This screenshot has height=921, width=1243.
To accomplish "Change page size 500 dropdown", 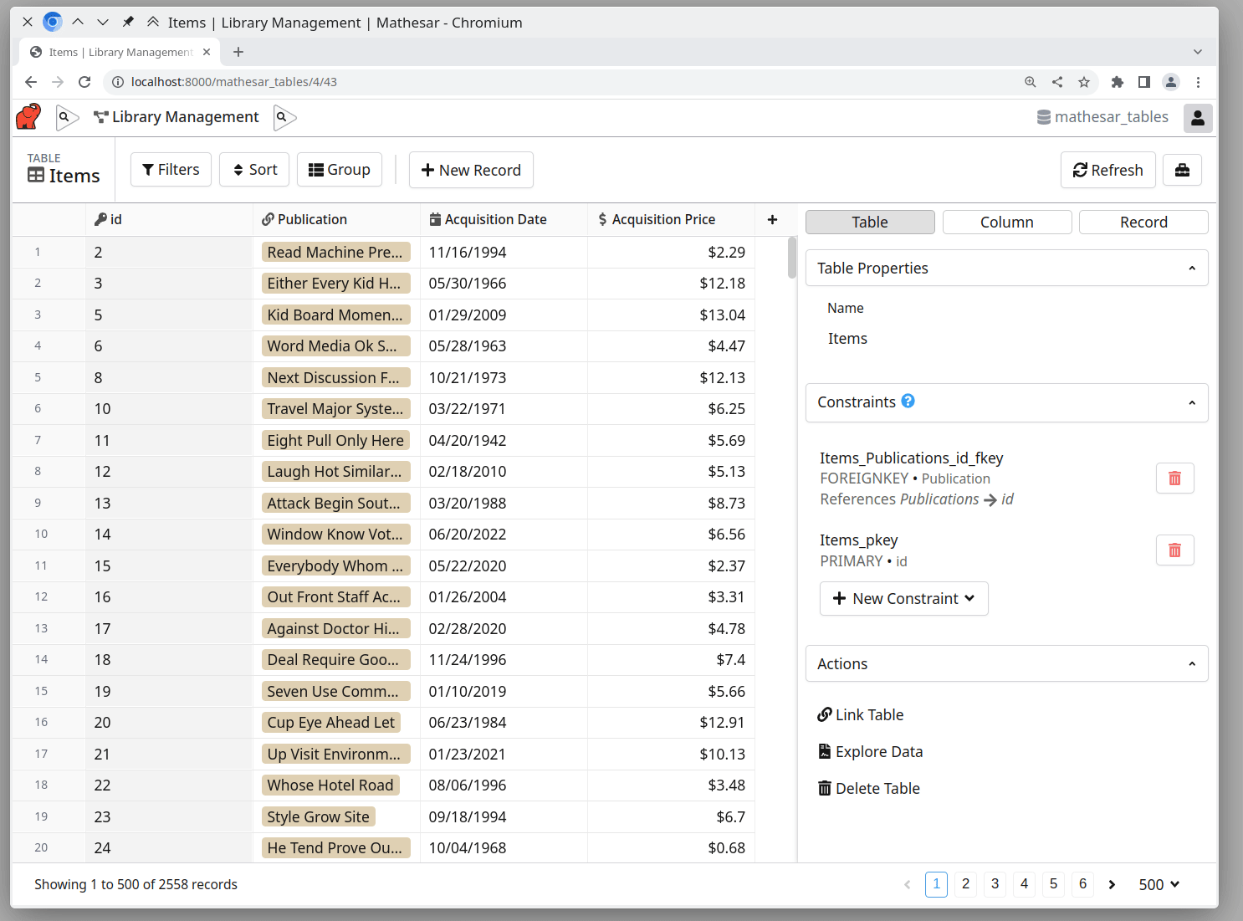I will pos(1159,884).
